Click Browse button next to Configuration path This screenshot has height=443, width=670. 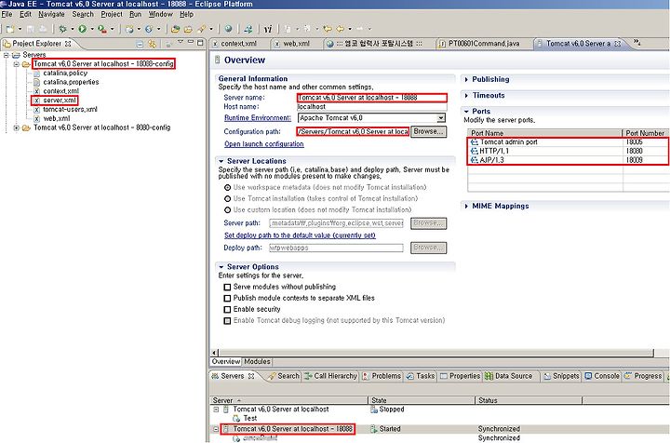[428, 131]
